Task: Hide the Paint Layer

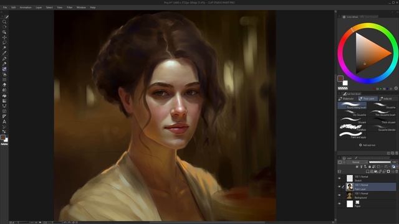Action: (339, 187)
